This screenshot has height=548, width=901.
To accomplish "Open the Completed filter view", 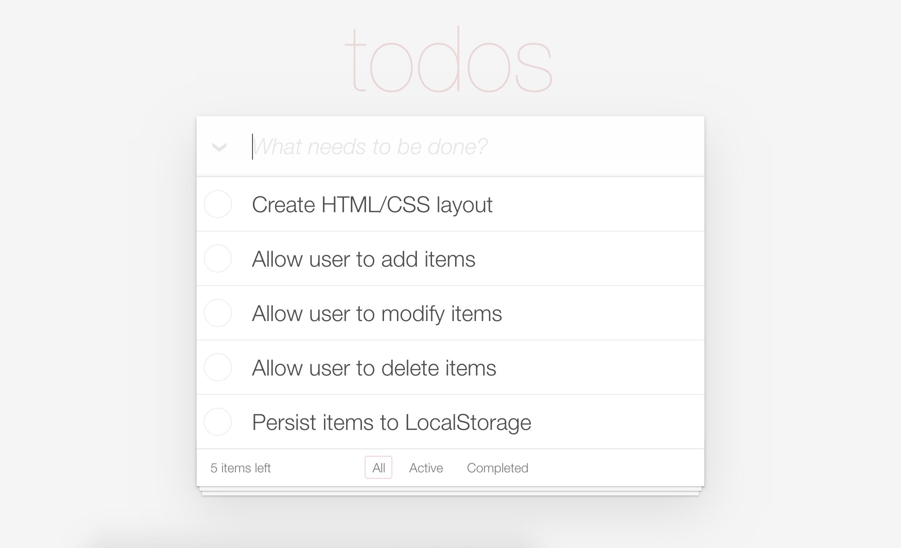I will (497, 468).
